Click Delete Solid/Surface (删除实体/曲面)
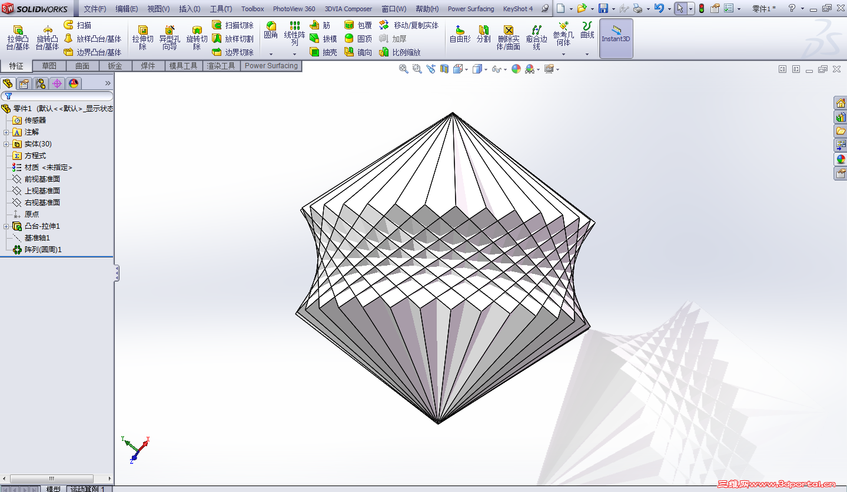This screenshot has height=492, width=847. [x=509, y=38]
